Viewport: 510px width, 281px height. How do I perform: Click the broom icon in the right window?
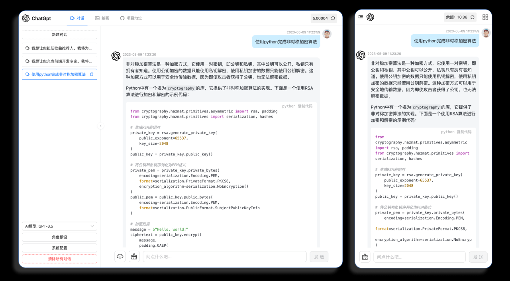365,257
